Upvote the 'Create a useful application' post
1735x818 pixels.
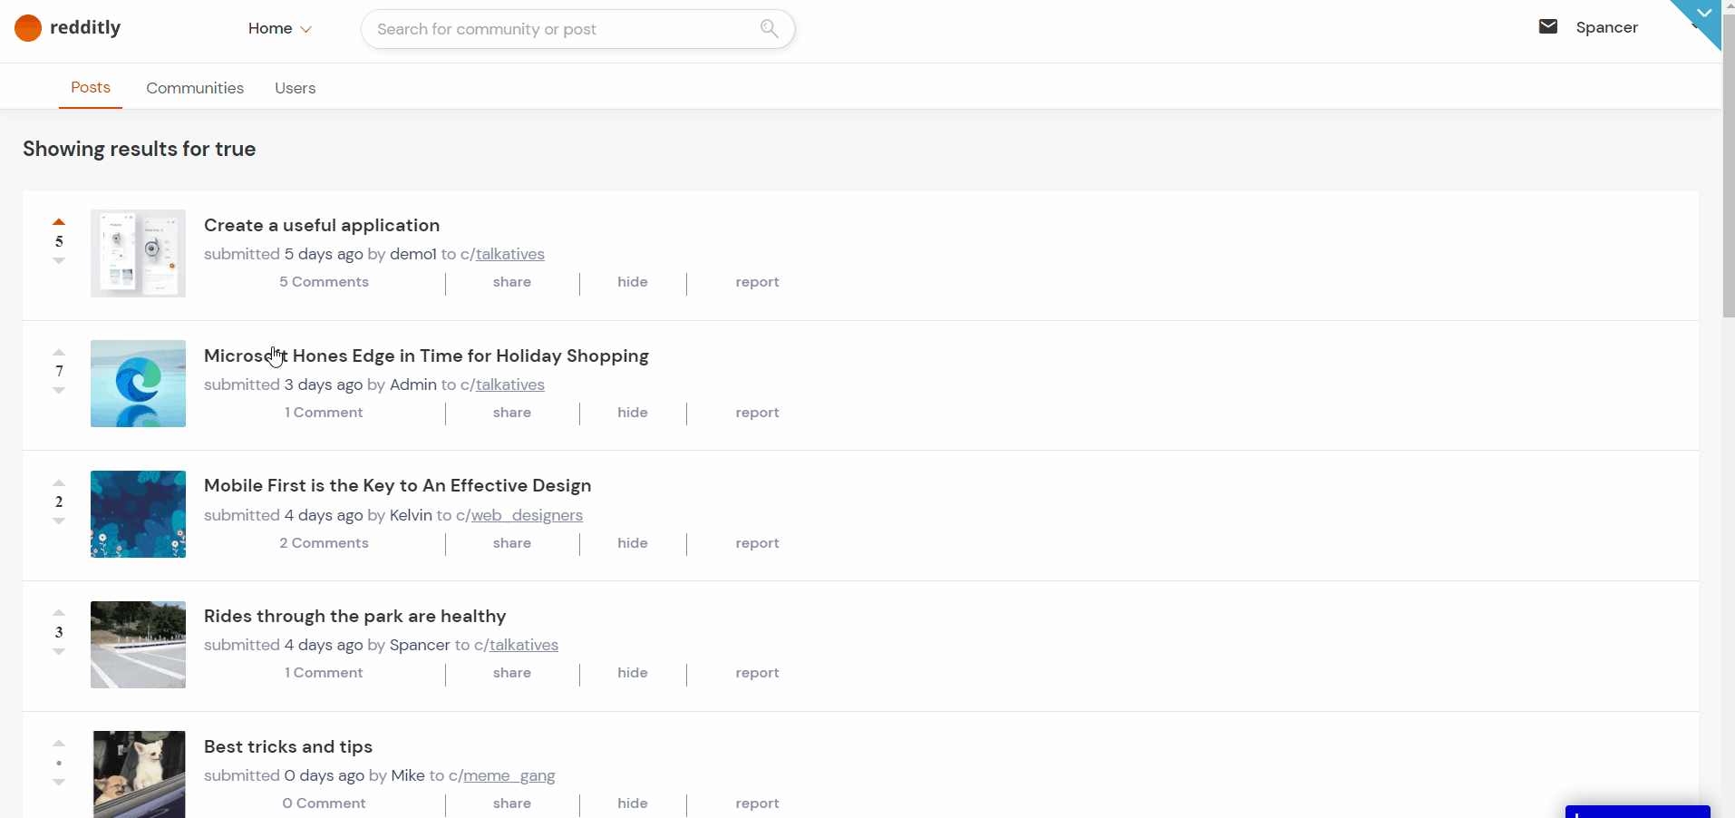pyautogui.click(x=59, y=221)
